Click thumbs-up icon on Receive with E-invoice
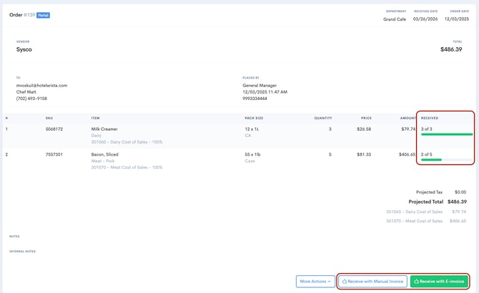479x293 pixels. coord(417,282)
